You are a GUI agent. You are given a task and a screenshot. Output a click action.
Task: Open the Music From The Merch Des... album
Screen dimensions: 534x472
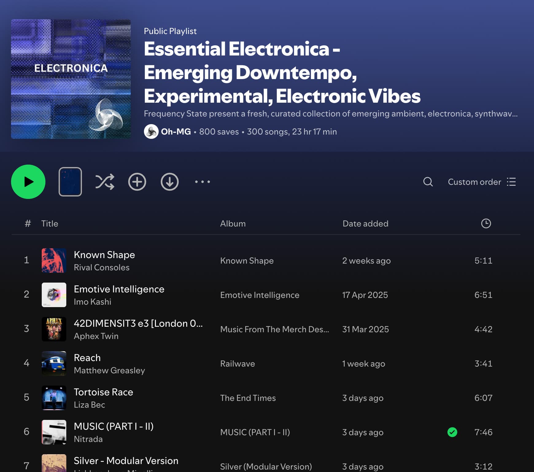(275, 329)
